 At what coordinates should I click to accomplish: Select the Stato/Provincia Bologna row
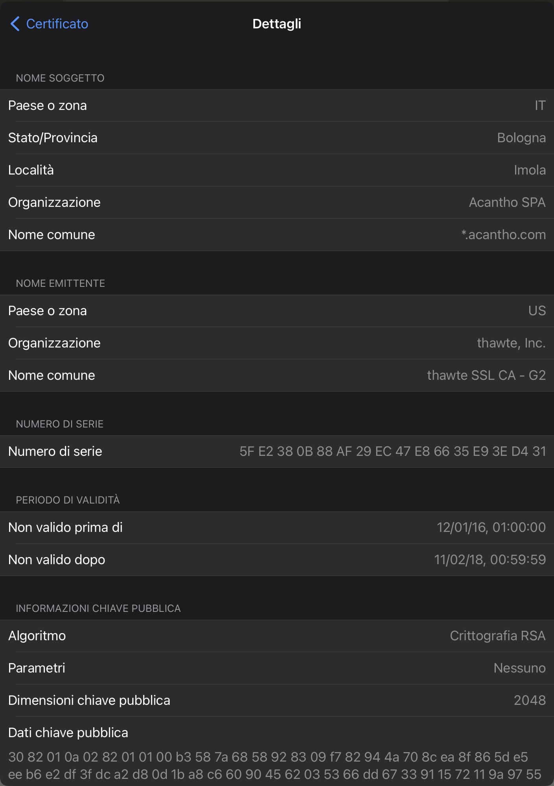pyautogui.click(x=277, y=138)
